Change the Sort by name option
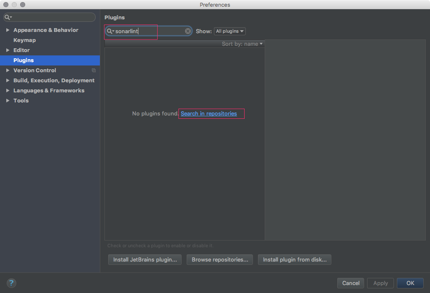Viewport: 430px width, 293px height. pyautogui.click(x=242, y=44)
